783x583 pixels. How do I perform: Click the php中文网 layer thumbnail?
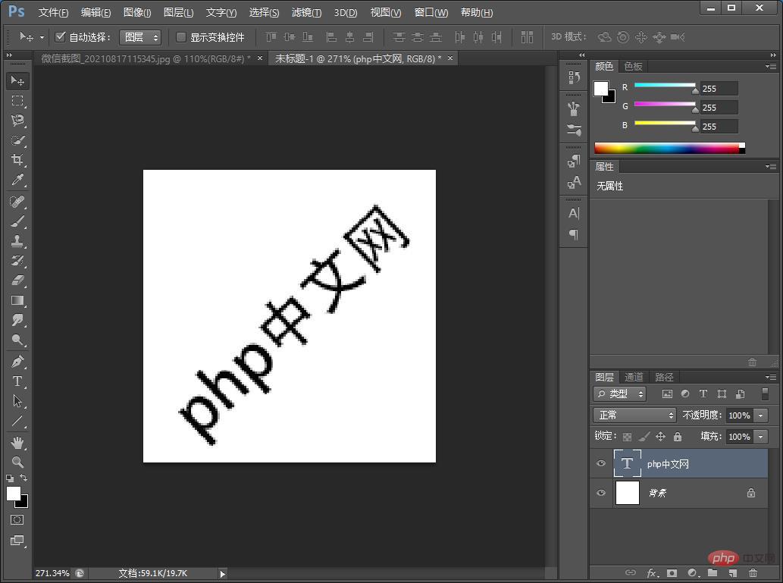[x=627, y=463]
